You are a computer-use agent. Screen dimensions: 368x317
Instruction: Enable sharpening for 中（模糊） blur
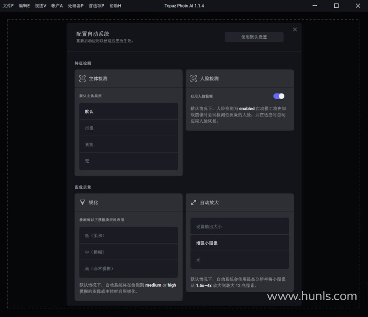pos(128,252)
